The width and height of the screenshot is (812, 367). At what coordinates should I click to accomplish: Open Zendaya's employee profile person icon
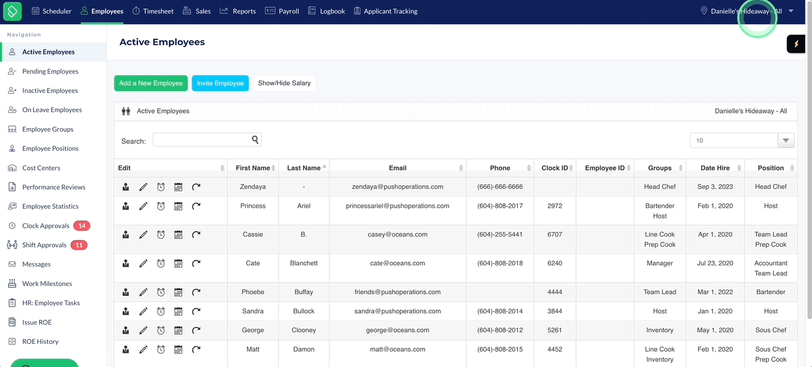coord(126,187)
